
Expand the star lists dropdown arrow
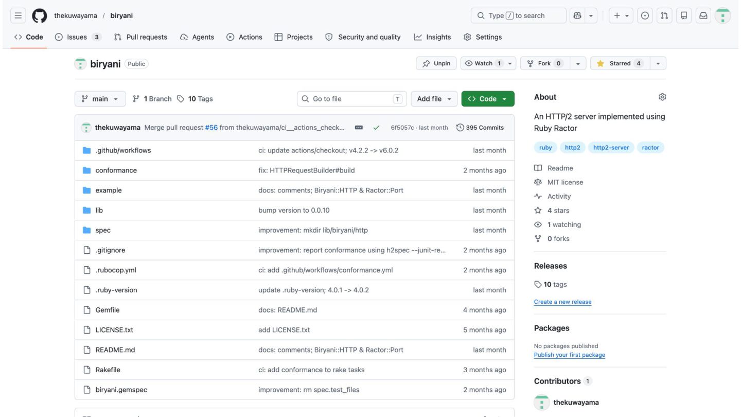658,63
